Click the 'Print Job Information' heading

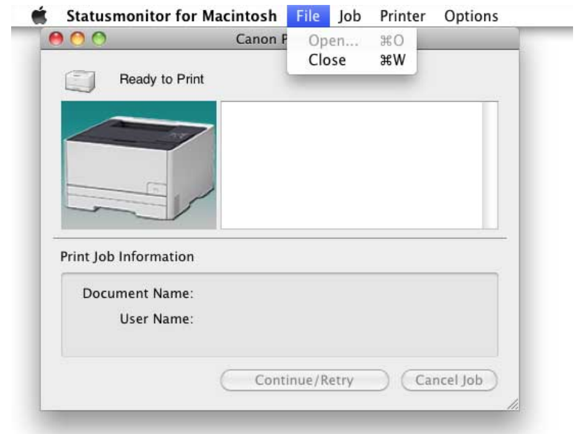point(127,256)
